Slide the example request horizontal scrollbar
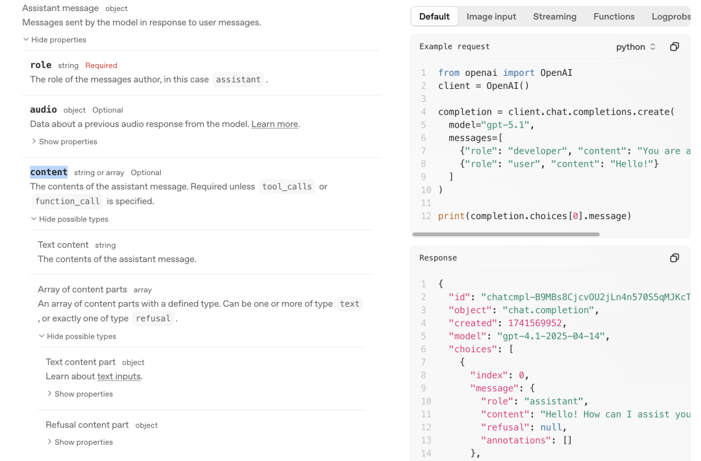 pos(506,234)
